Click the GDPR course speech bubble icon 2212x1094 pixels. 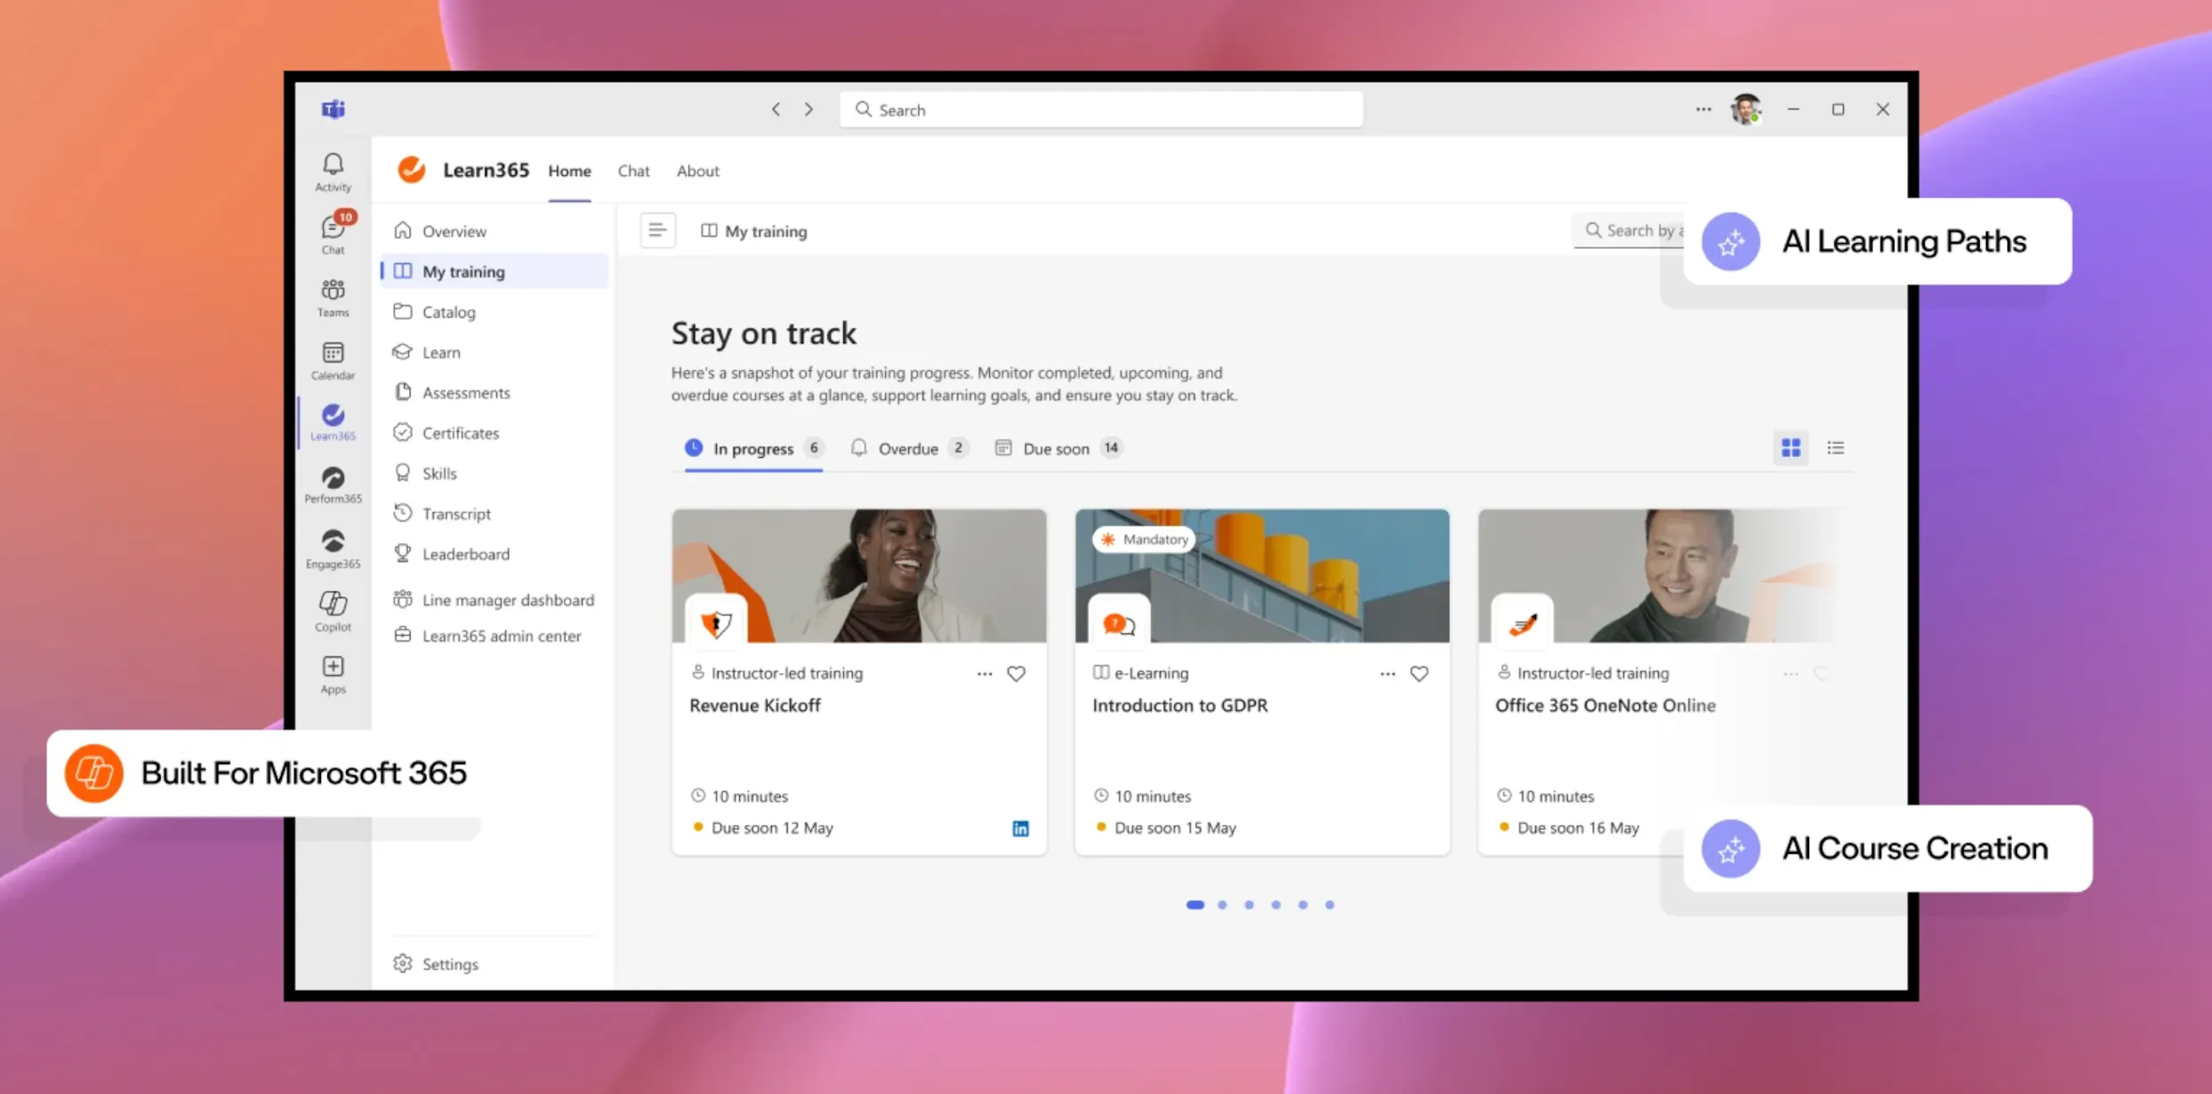coord(1119,623)
